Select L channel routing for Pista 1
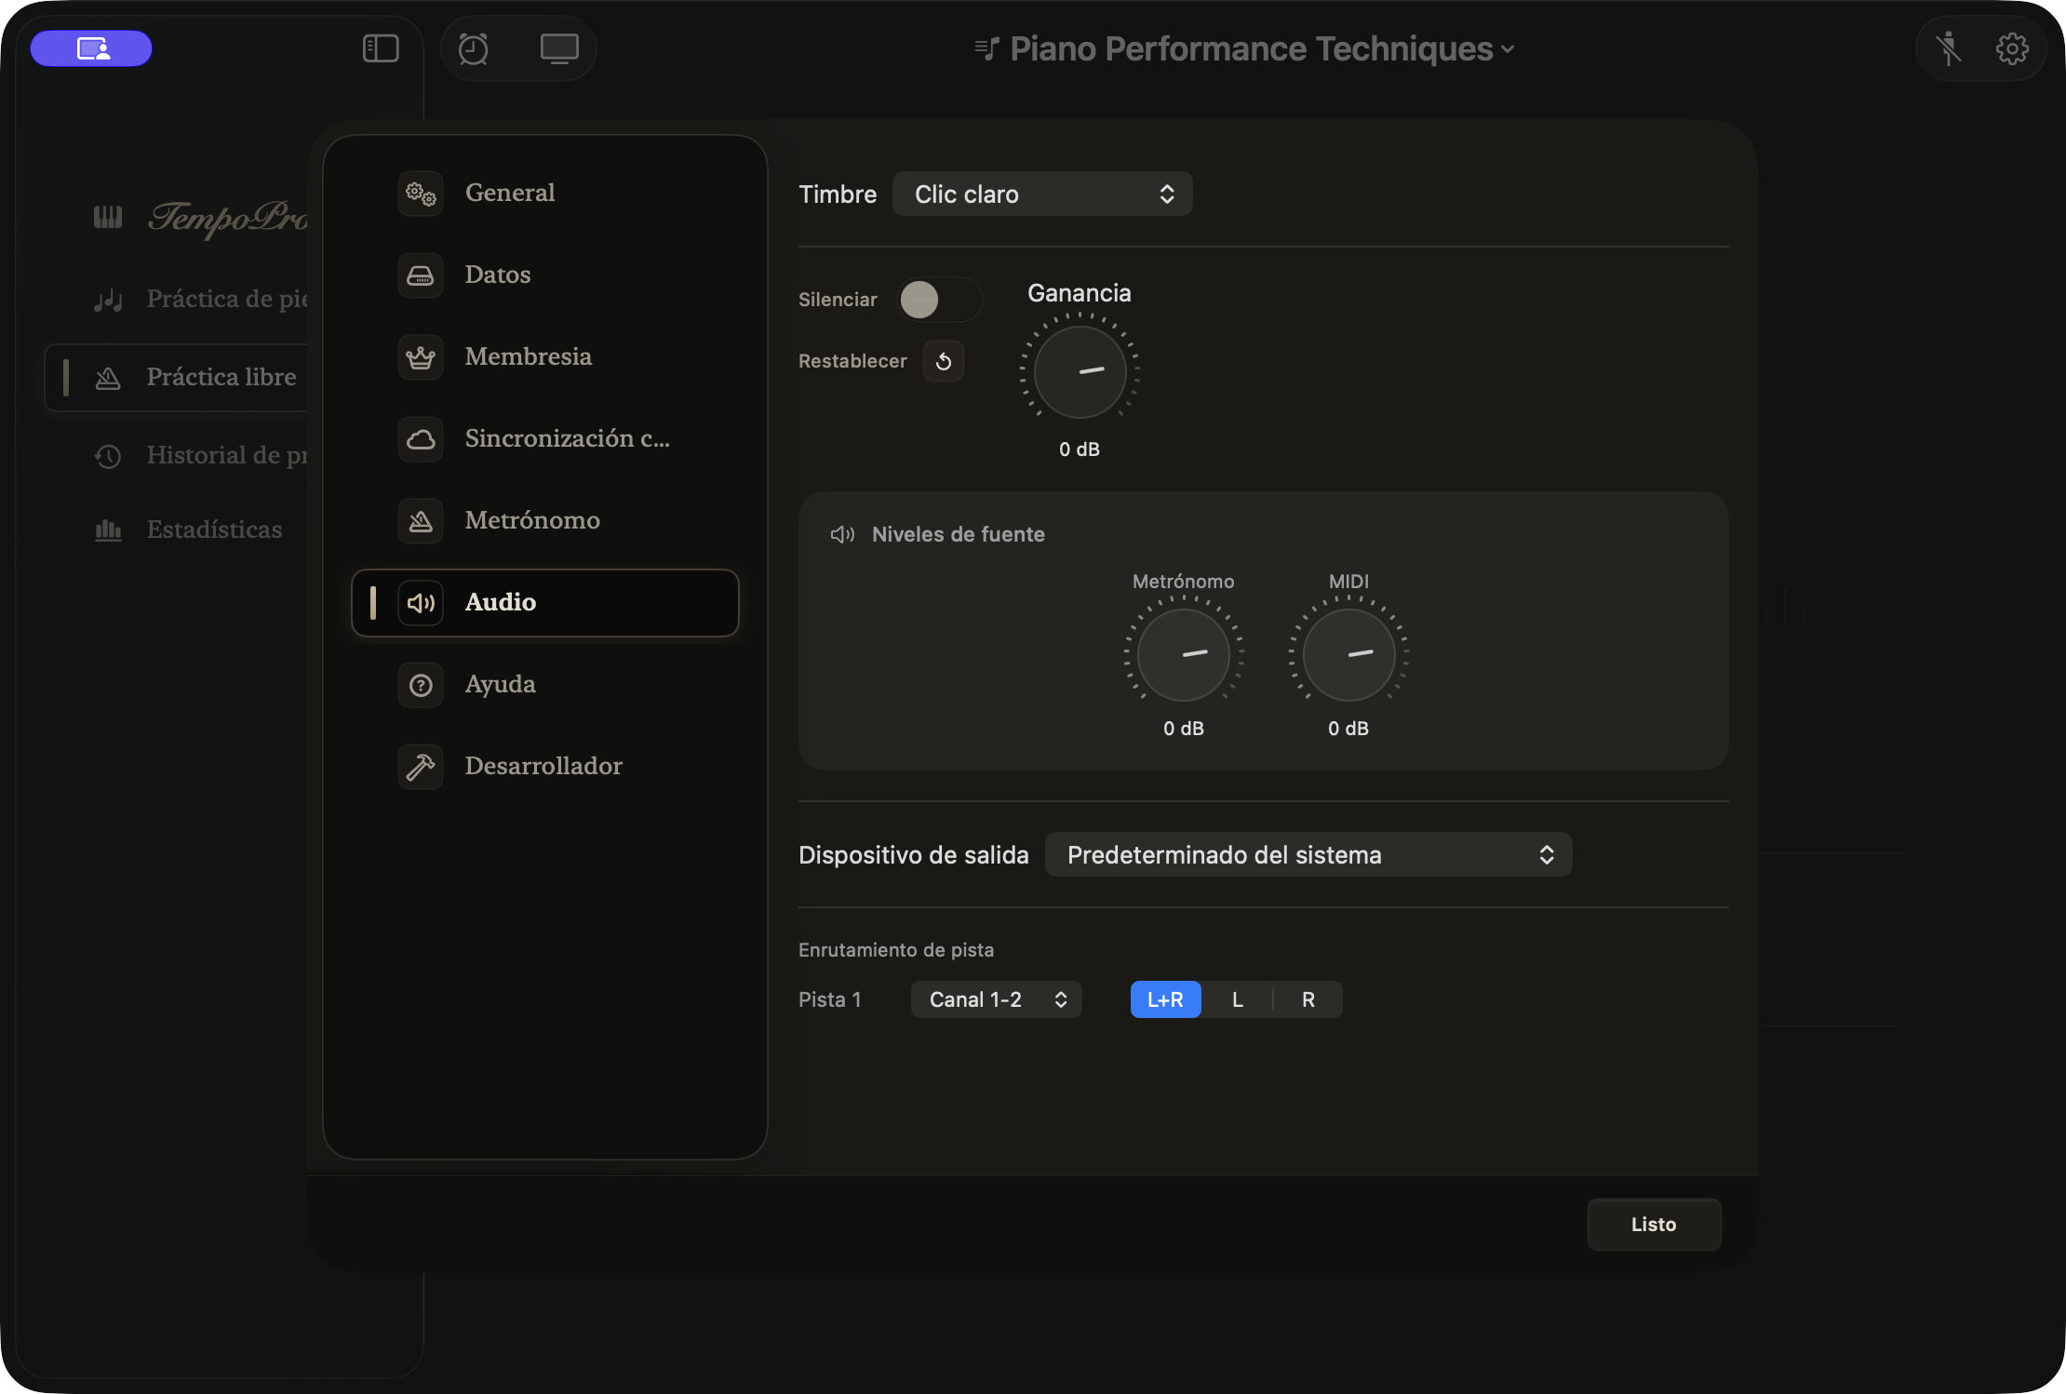The image size is (2066, 1394). [1237, 999]
